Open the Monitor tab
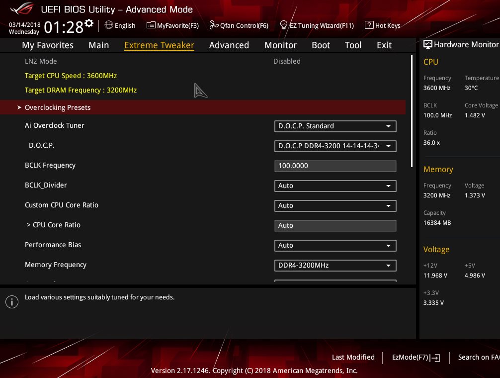 (281, 45)
